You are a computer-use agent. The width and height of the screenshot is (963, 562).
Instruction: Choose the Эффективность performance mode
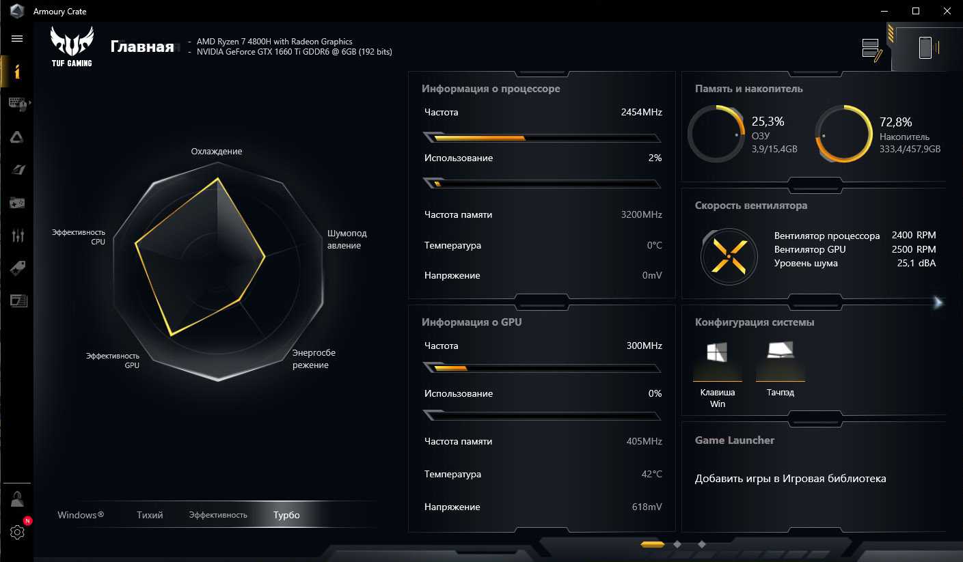[x=218, y=515]
